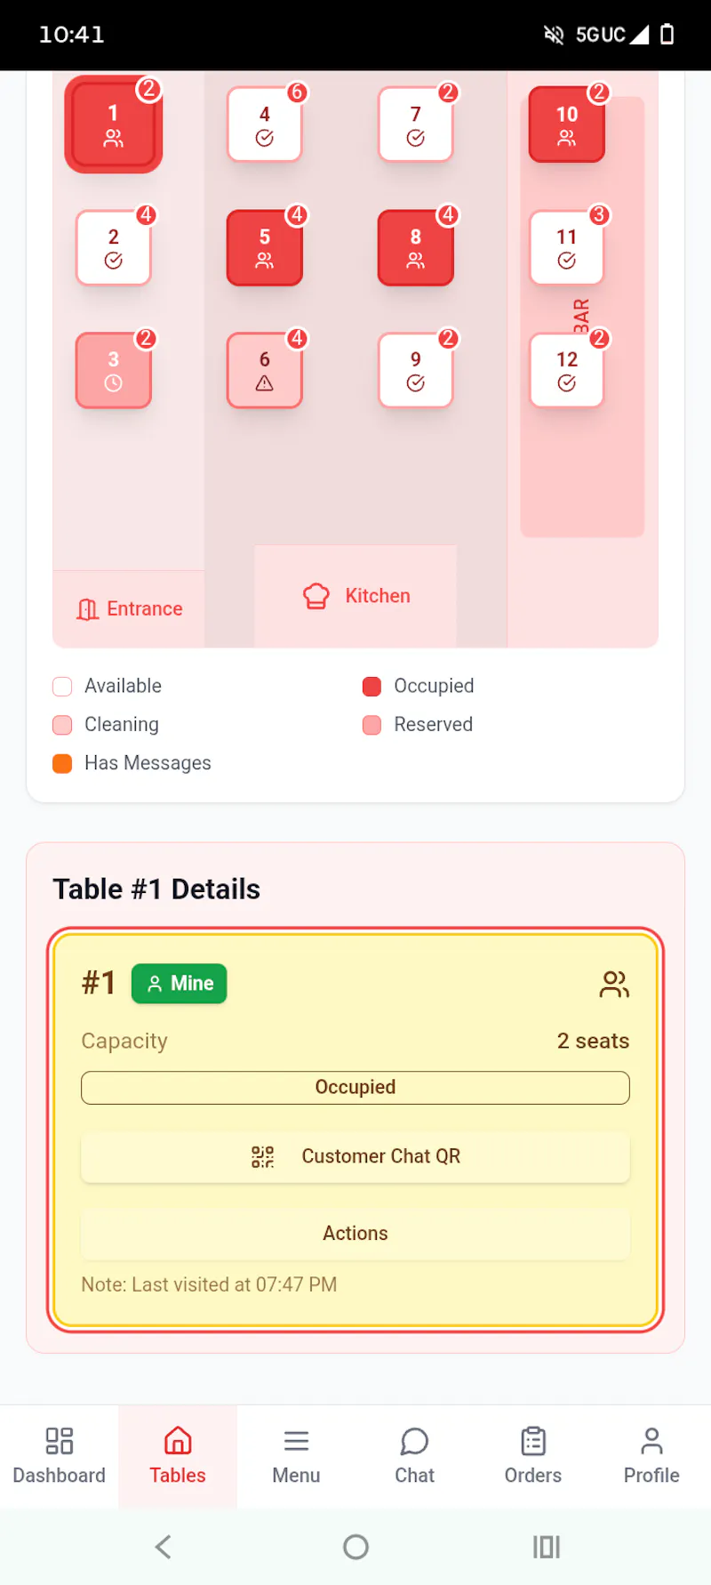The height and width of the screenshot is (1585, 711).
Task: Tap the Entrance door icon
Action: pyautogui.click(x=88, y=609)
